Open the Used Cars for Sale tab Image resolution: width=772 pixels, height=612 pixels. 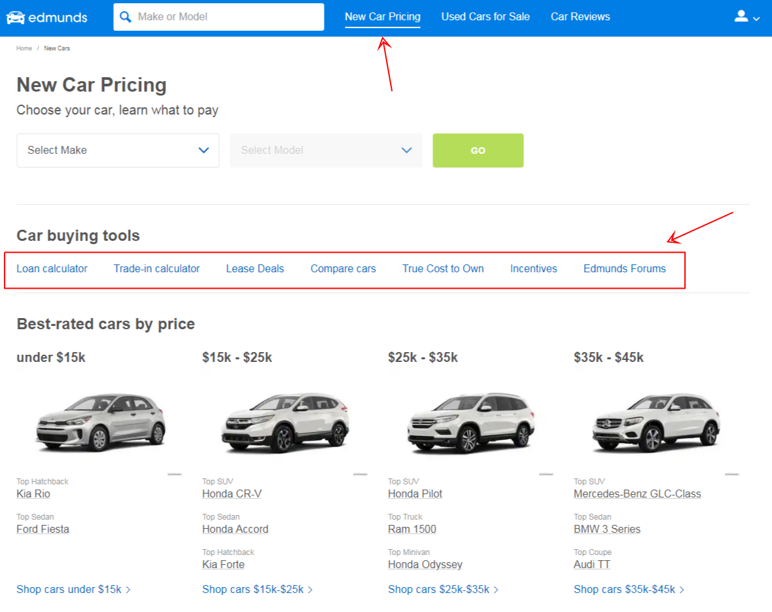pos(485,17)
